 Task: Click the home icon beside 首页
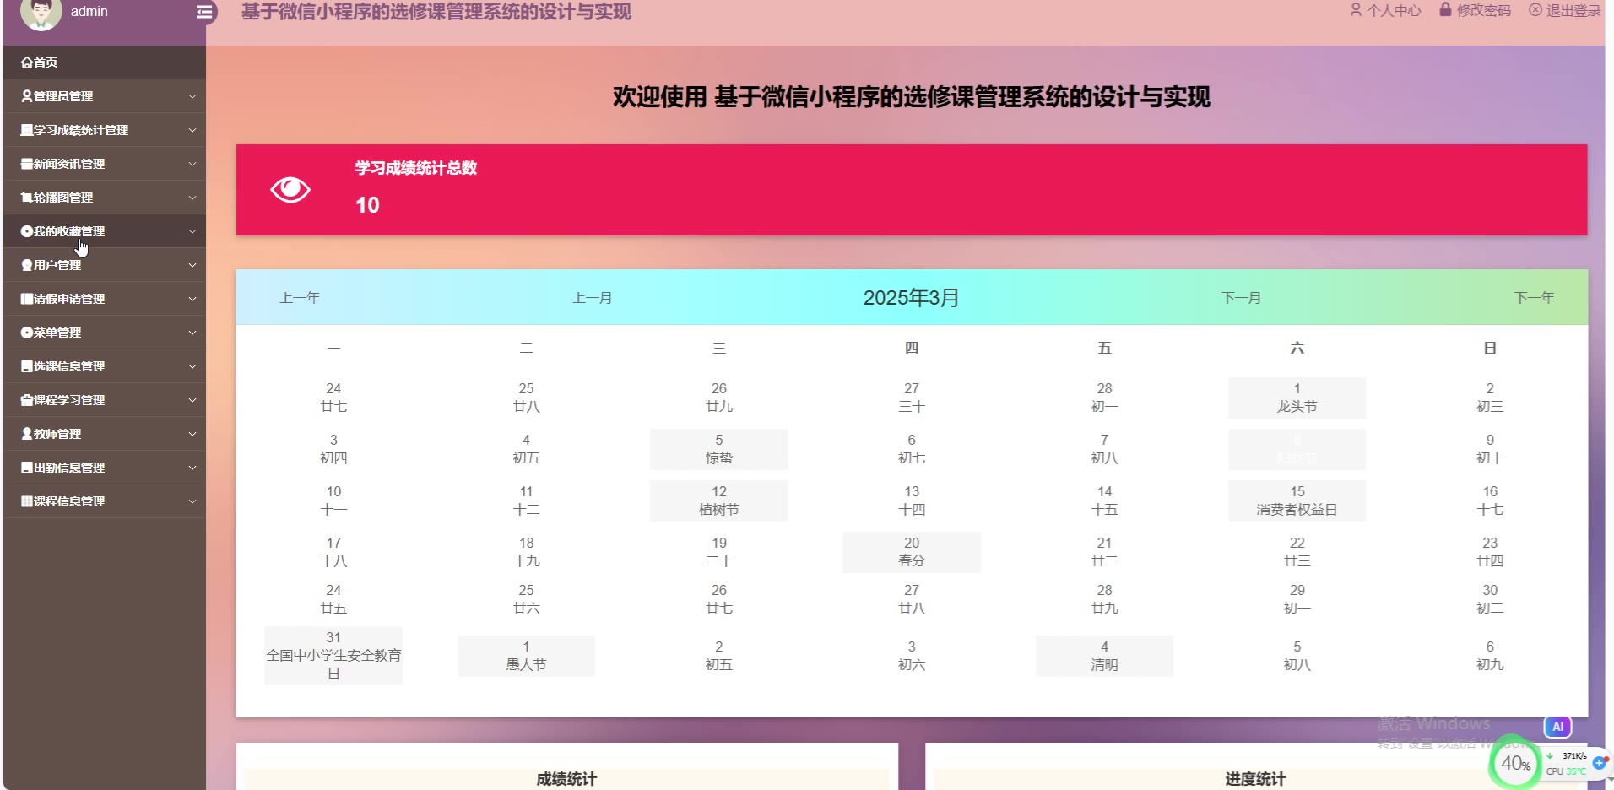[27, 62]
